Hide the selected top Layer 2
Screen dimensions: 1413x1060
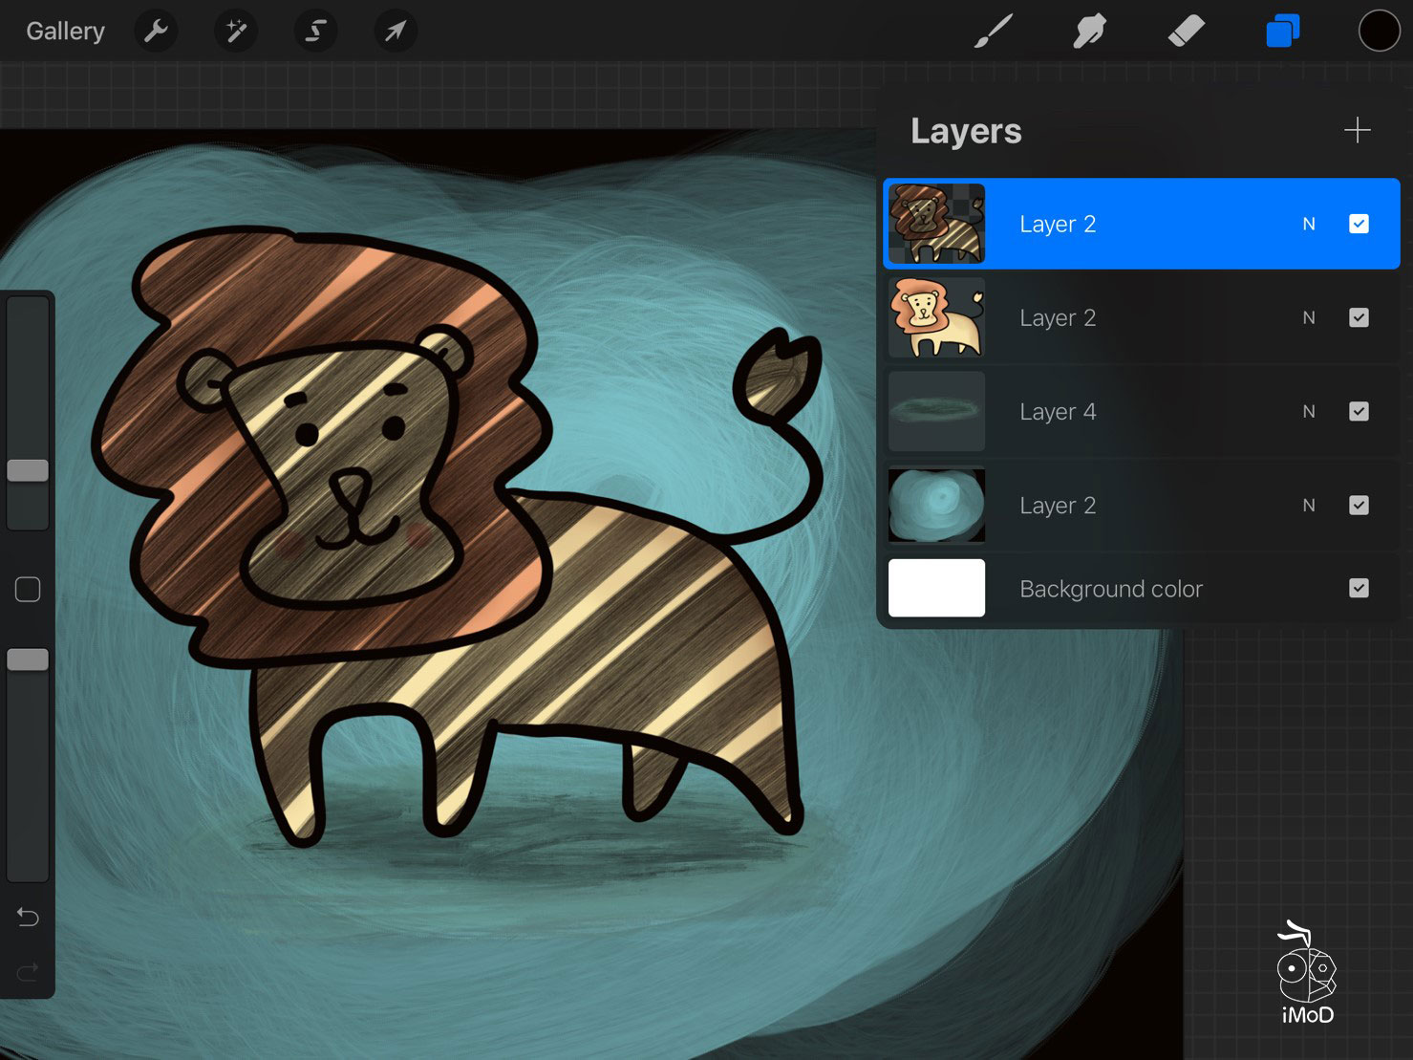click(1359, 224)
